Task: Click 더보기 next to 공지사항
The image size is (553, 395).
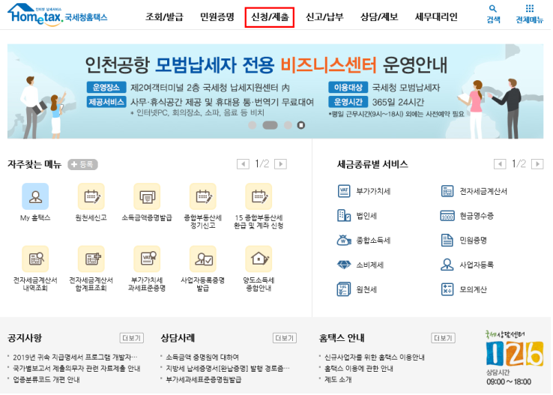Action: pos(132,338)
